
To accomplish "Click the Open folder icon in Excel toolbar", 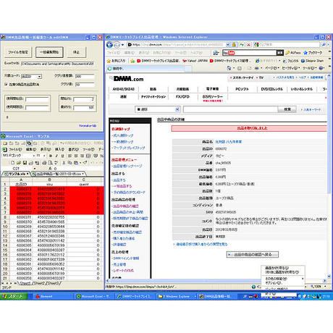I will coord(19,163).
